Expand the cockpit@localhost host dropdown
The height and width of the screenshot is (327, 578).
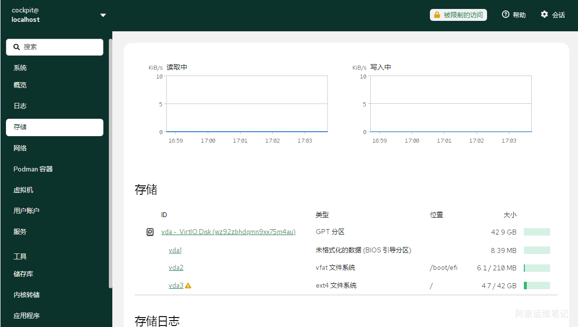click(x=103, y=15)
